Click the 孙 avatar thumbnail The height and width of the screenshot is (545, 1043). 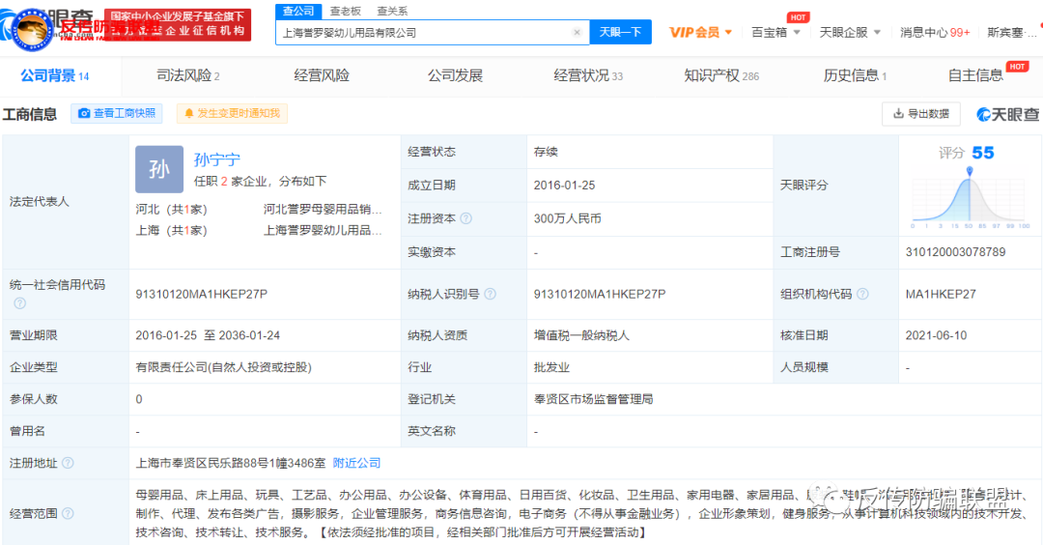click(159, 169)
